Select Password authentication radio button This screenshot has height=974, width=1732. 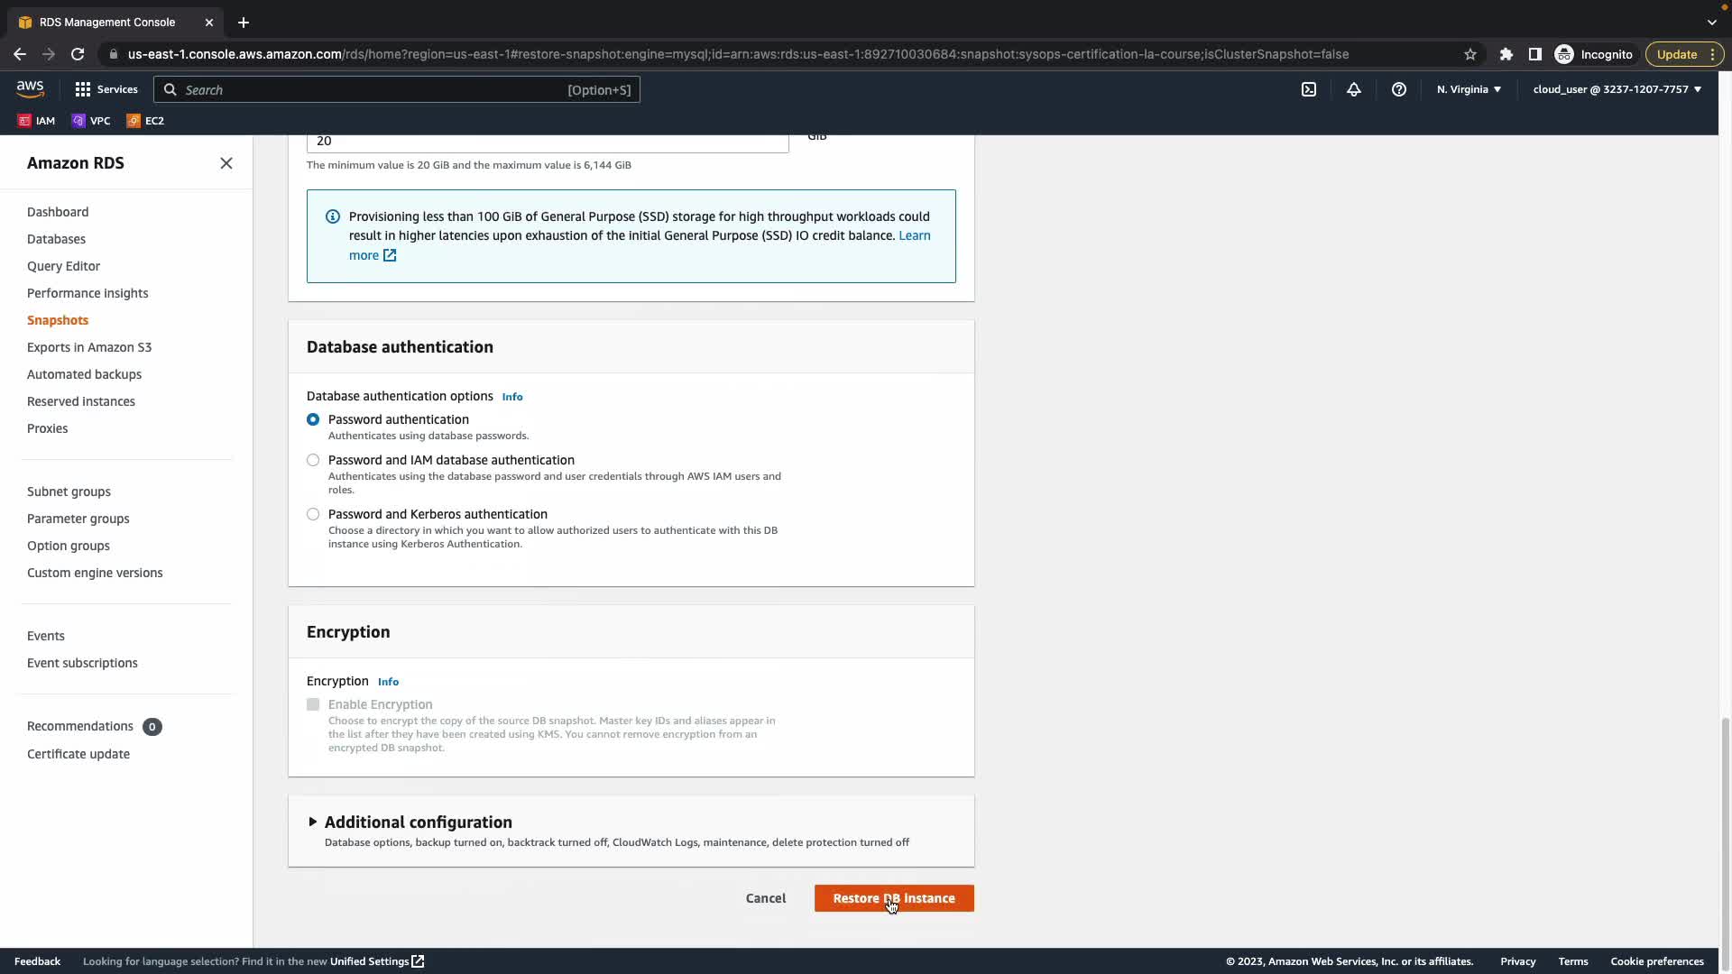coord(313,419)
